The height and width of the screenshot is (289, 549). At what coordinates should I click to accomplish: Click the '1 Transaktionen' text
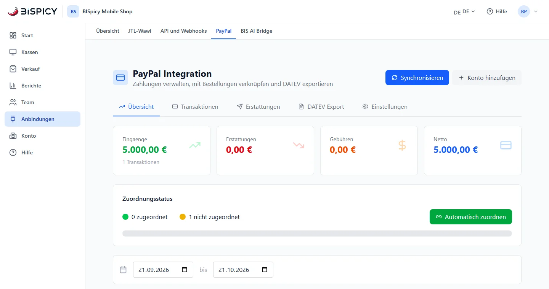pyautogui.click(x=141, y=162)
